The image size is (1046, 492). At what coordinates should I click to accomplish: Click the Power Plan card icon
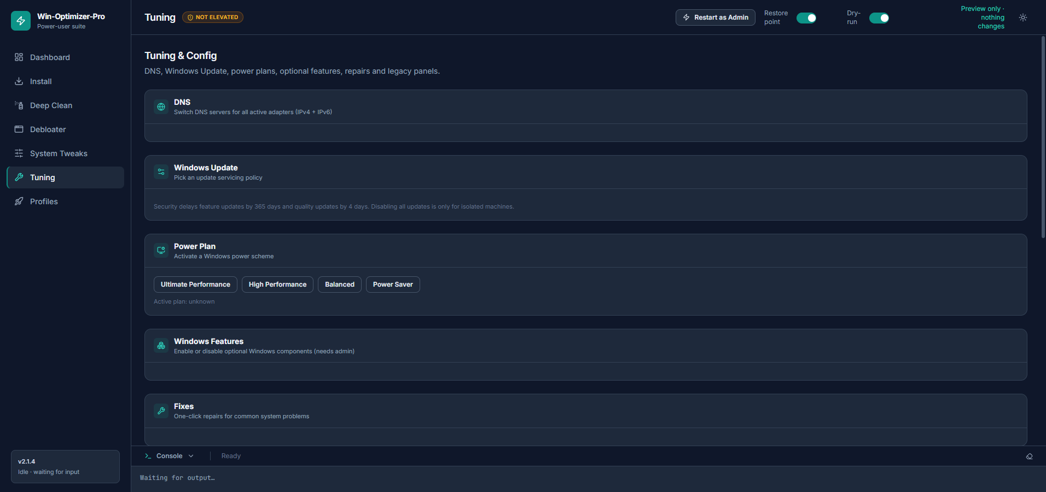161,251
